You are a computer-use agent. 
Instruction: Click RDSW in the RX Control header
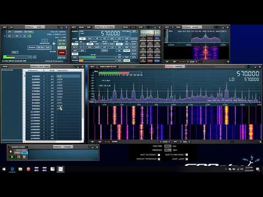[81, 27]
